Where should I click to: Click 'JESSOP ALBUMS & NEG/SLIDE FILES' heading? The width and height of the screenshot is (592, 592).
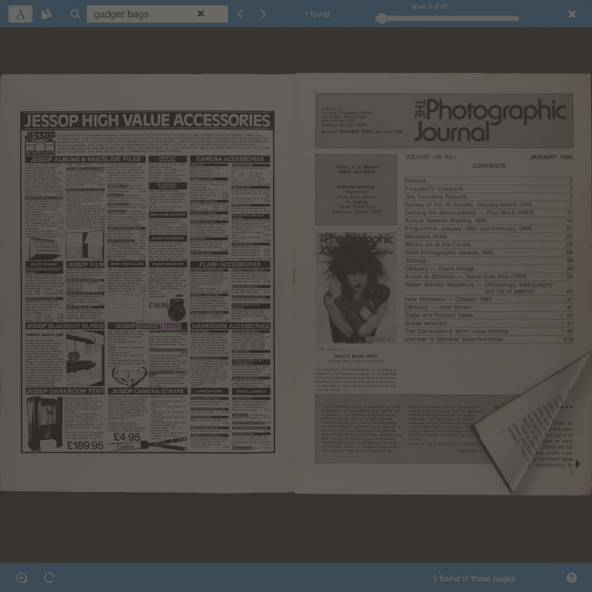click(85, 159)
